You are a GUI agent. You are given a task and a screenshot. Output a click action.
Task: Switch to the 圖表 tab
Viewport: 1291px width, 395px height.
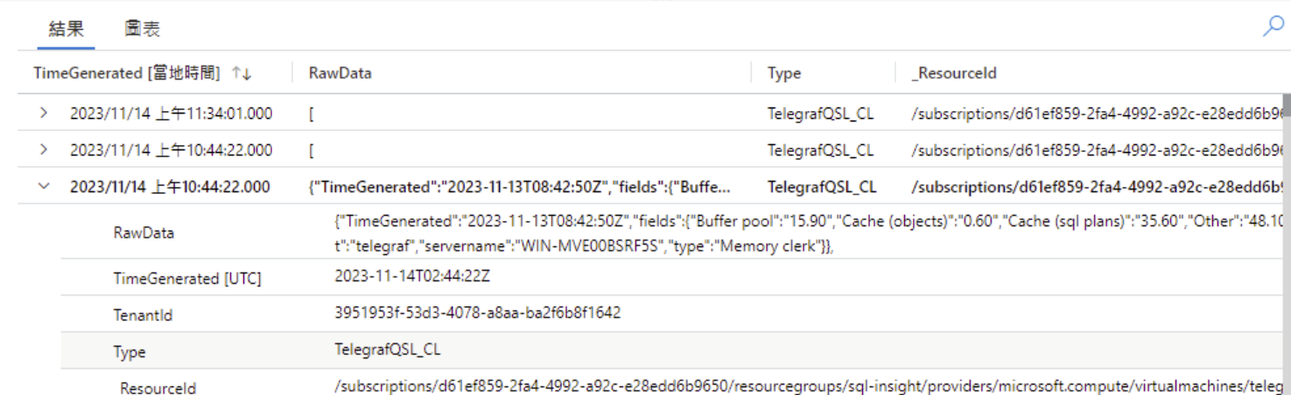coord(142,29)
